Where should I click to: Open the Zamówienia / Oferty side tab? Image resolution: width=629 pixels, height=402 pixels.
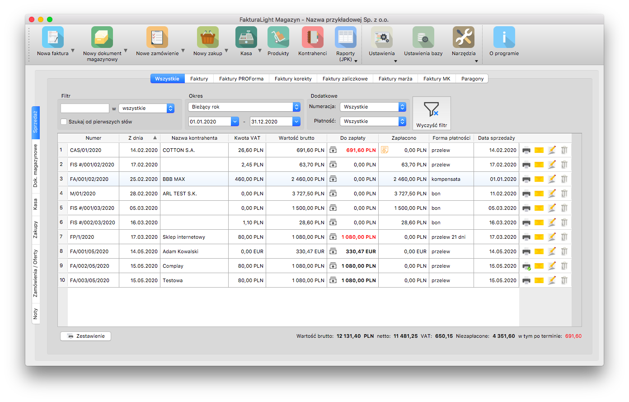tap(36, 273)
